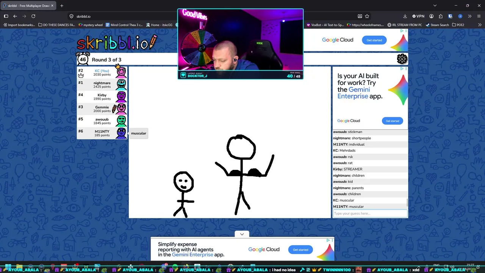Open Home - itskcGG bookmark
Screen dimensions: 485x273
point(159,25)
